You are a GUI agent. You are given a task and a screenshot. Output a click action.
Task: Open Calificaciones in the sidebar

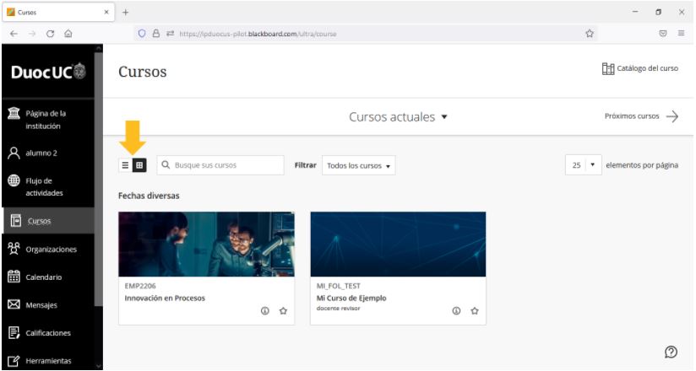[48, 333]
